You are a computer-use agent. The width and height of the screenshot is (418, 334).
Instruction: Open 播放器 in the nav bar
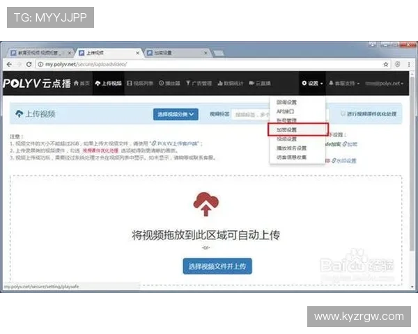click(169, 83)
